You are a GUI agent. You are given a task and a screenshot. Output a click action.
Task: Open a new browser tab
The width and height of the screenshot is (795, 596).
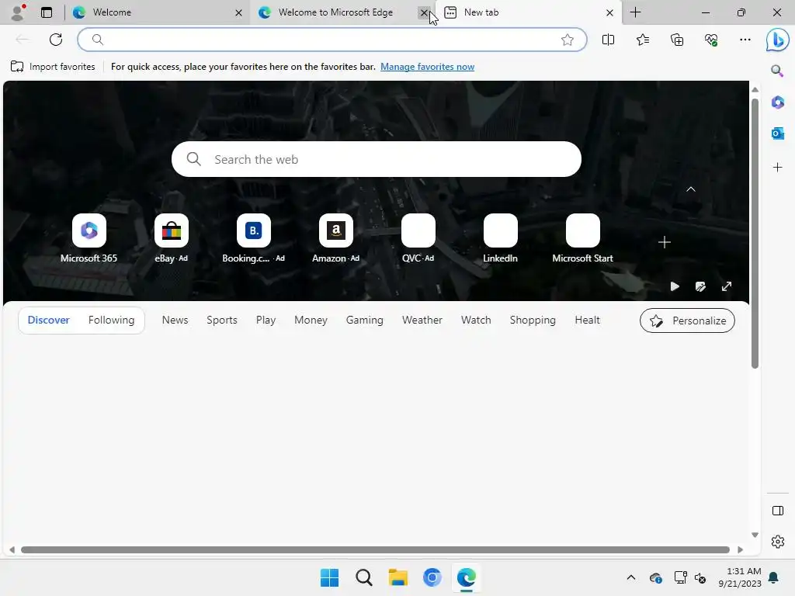[635, 12]
